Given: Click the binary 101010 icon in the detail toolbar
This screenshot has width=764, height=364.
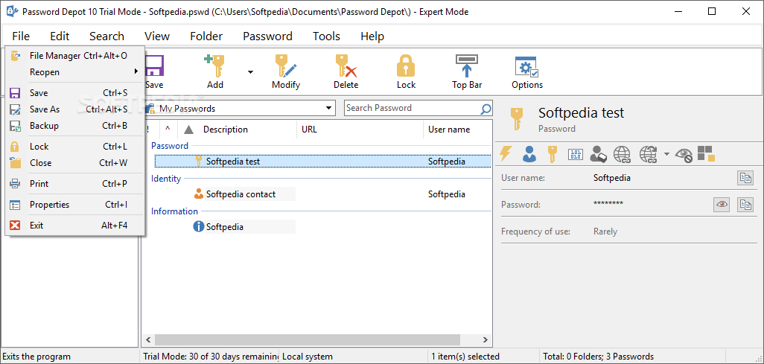Looking at the screenshot, I should (576, 155).
